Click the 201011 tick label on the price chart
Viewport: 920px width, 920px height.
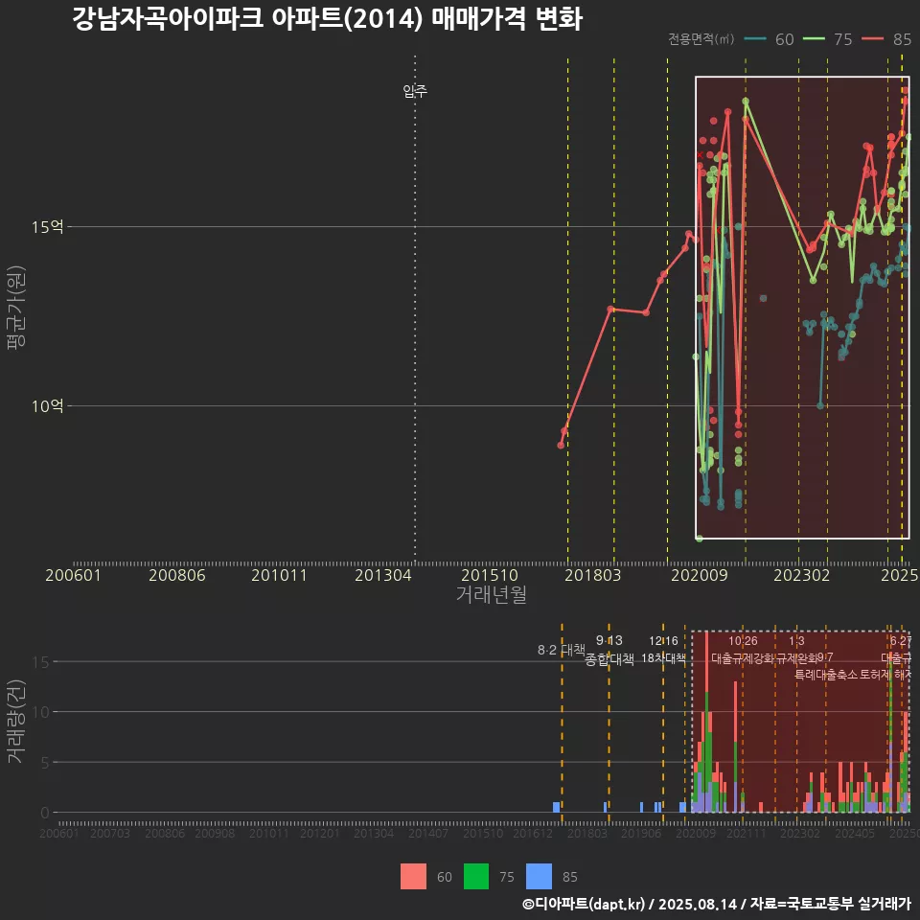(279, 575)
